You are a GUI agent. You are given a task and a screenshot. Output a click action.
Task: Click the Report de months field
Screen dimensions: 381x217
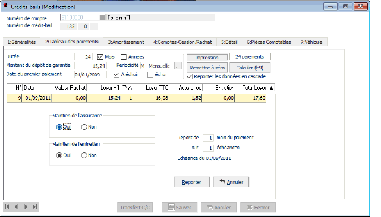pos(208,138)
